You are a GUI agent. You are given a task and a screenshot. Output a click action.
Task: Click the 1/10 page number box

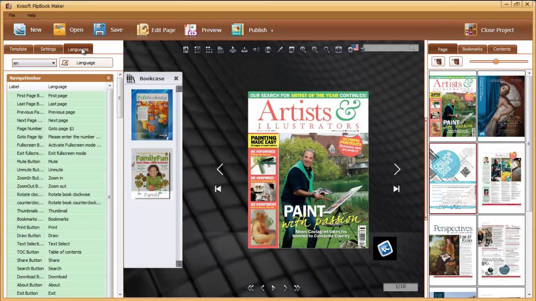401,287
